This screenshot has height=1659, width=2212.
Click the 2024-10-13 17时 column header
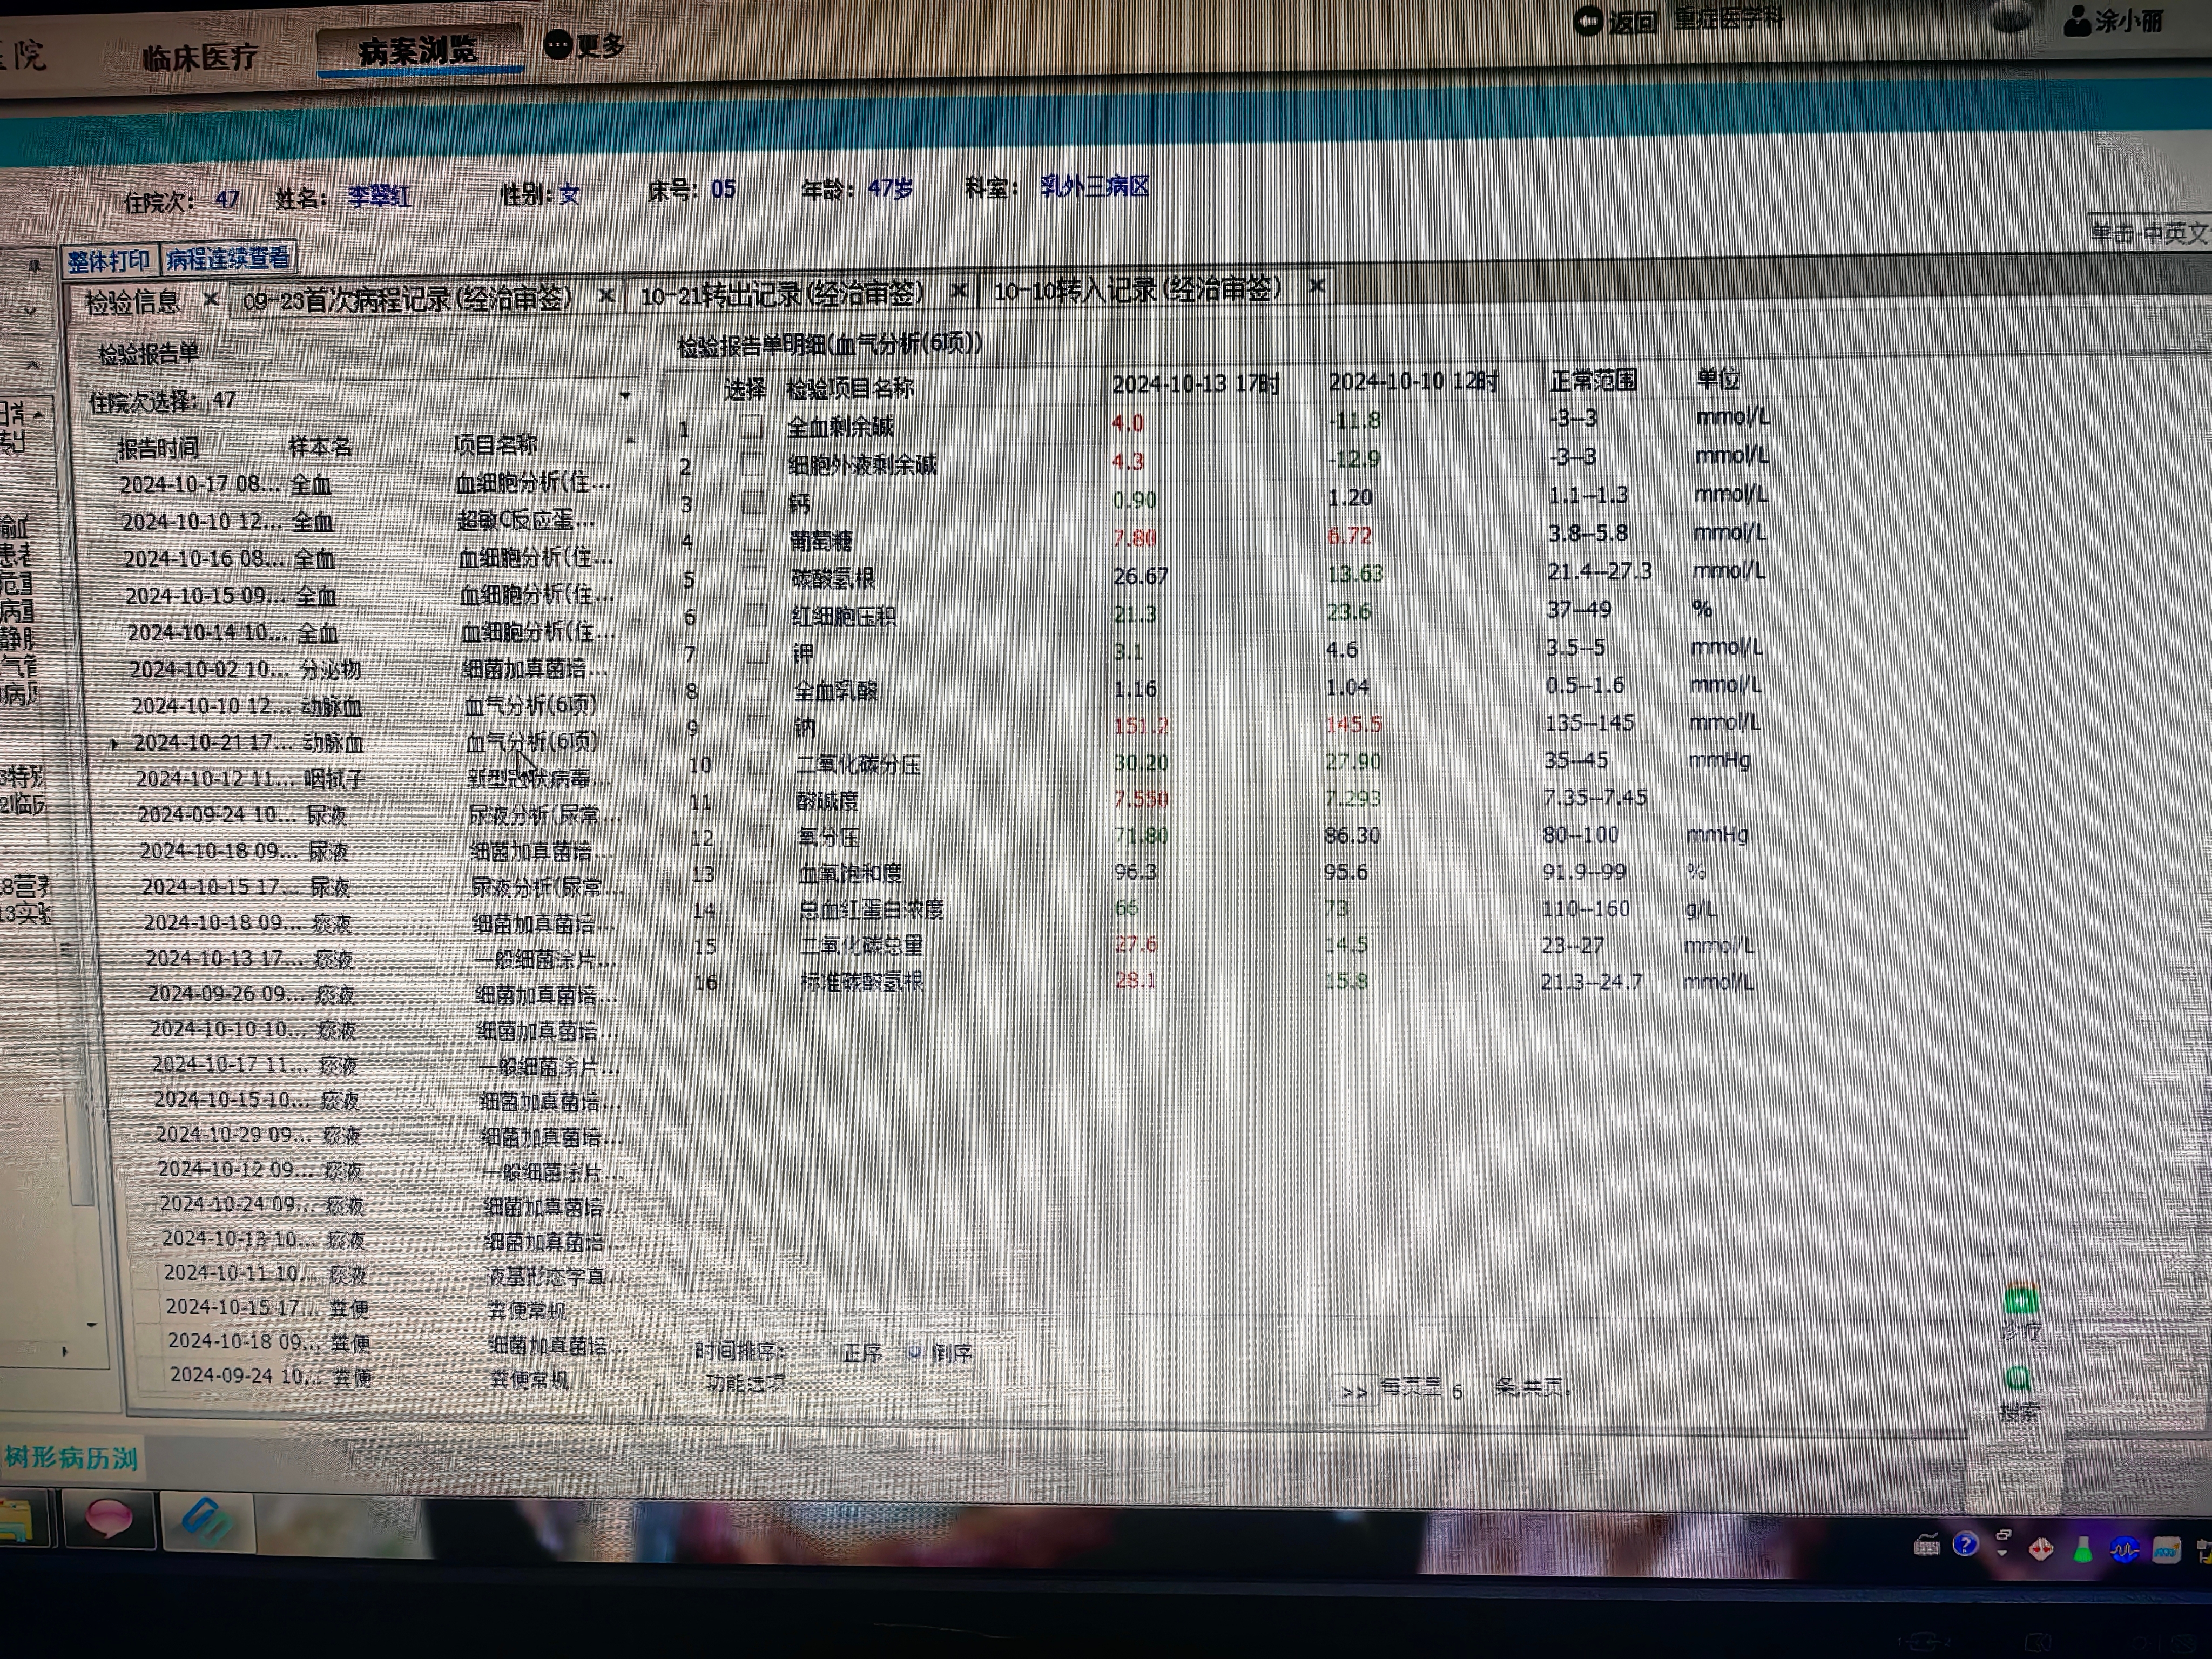tap(1196, 384)
